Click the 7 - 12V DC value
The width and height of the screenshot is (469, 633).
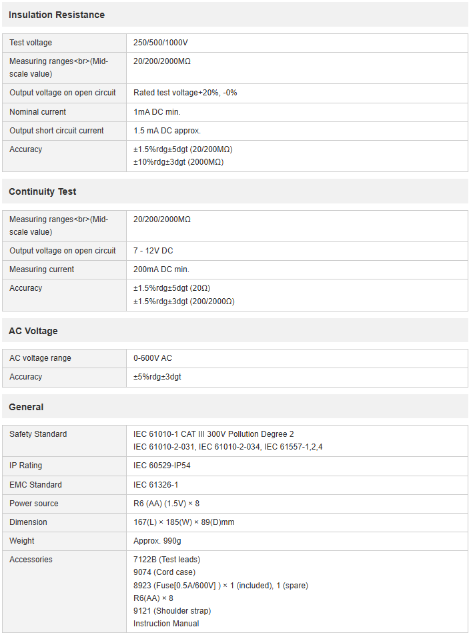[x=153, y=251]
